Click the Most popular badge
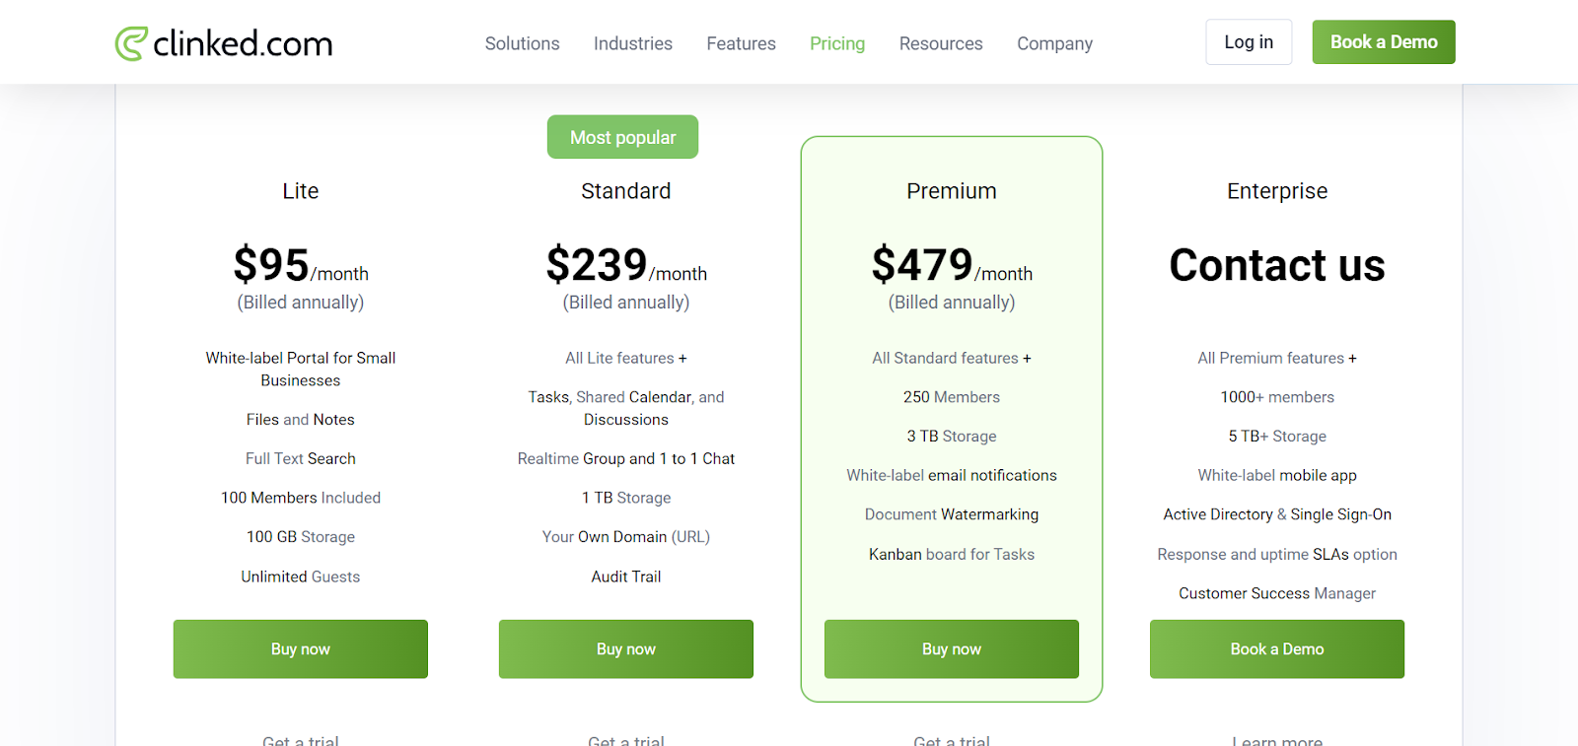This screenshot has width=1578, height=746. coord(622,137)
